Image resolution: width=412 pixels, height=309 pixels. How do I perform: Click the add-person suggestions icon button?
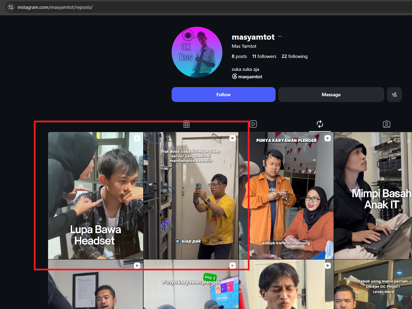[x=394, y=95]
